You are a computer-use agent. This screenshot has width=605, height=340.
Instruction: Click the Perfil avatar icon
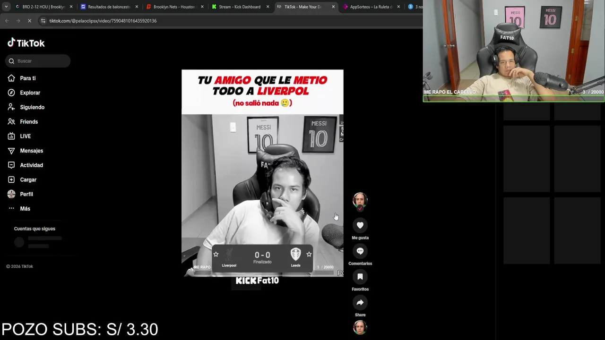point(11,194)
